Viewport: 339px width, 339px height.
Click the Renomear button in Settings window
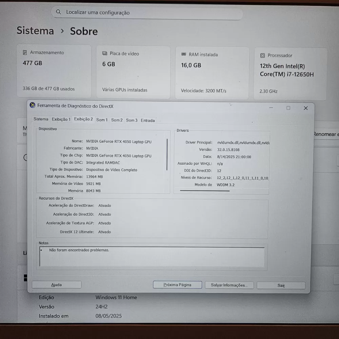click(x=326, y=134)
